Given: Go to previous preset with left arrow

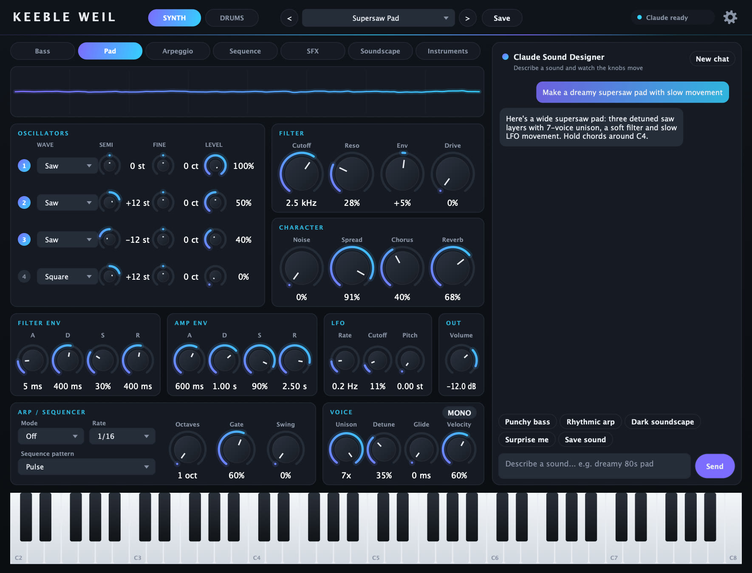Looking at the screenshot, I should (x=289, y=18).
